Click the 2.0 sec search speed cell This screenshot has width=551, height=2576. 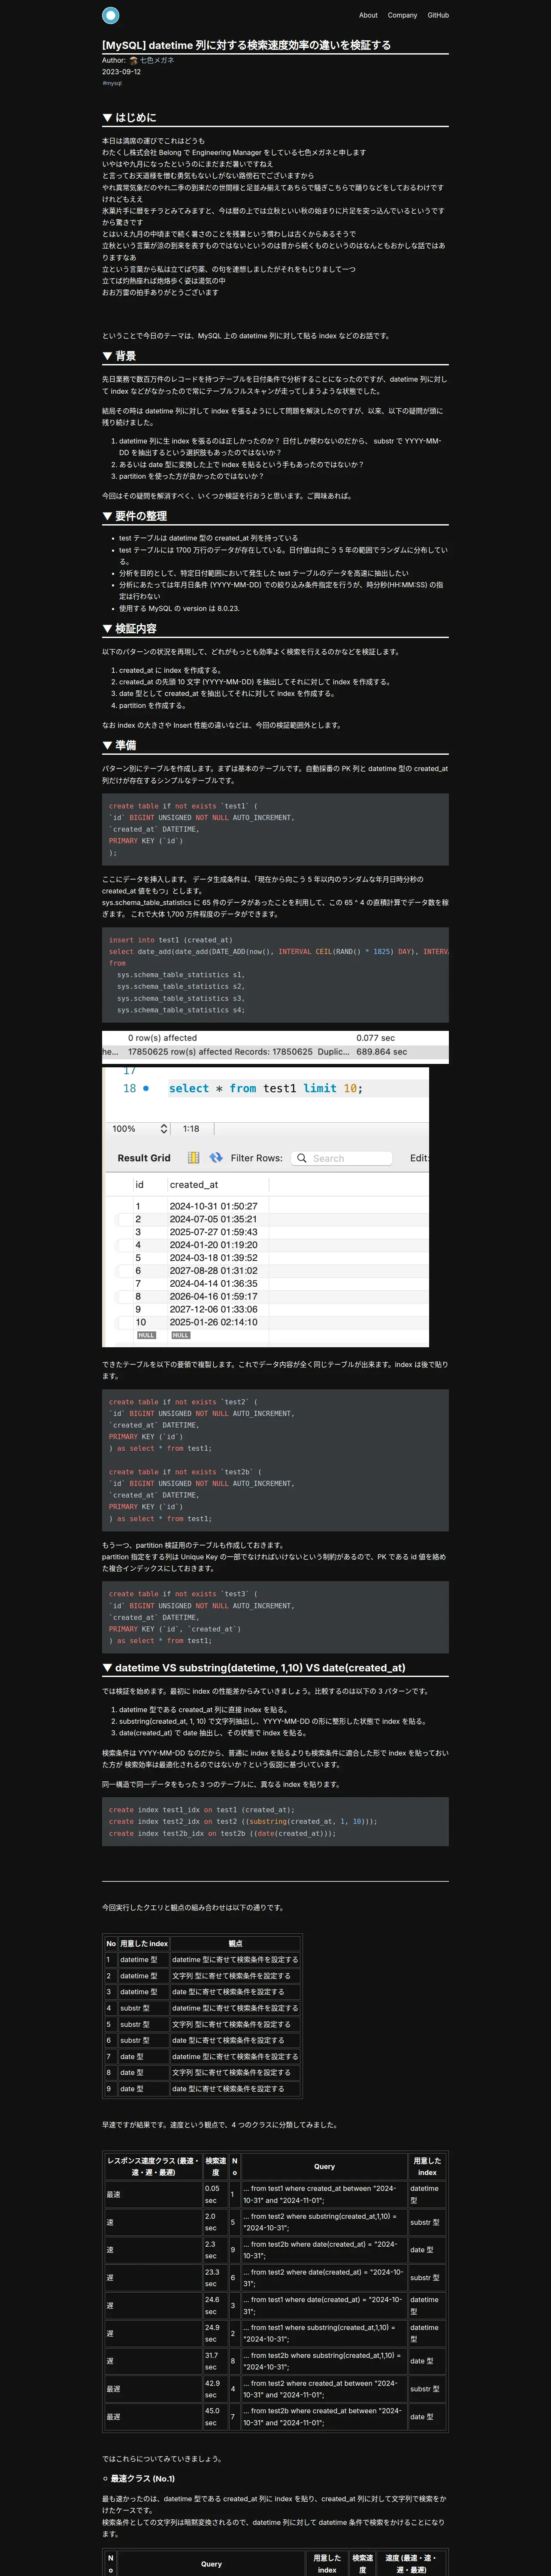tap(215, 2222)
